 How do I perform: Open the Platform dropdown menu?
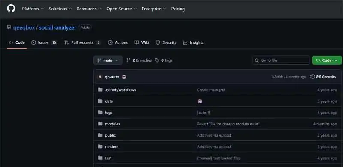pyautogui.click(x=33, y=9)
